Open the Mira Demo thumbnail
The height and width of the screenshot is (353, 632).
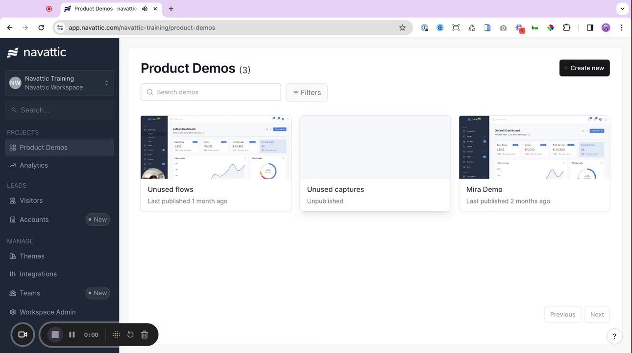(x=534, y=147)
